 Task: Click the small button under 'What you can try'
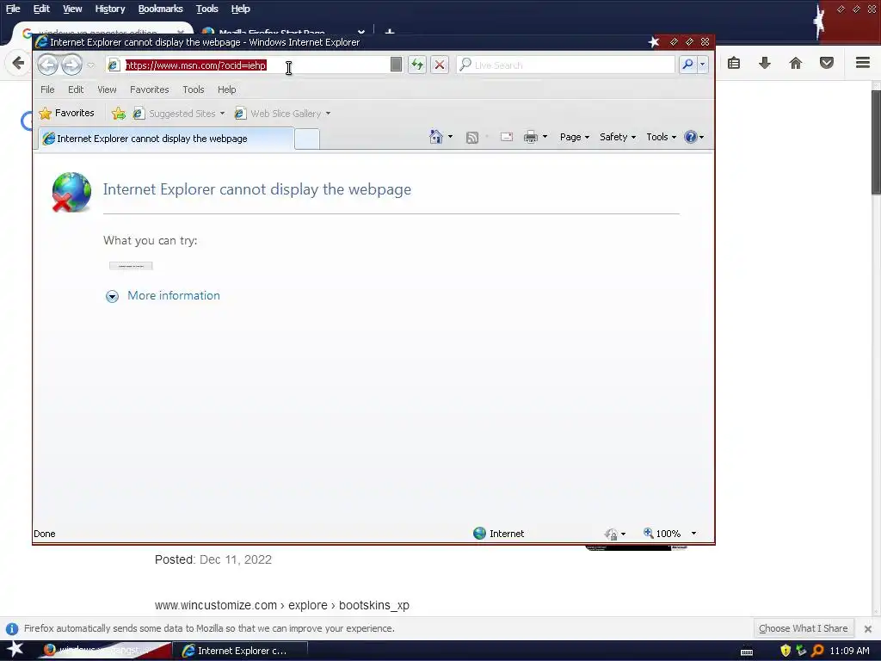[131, 266]
